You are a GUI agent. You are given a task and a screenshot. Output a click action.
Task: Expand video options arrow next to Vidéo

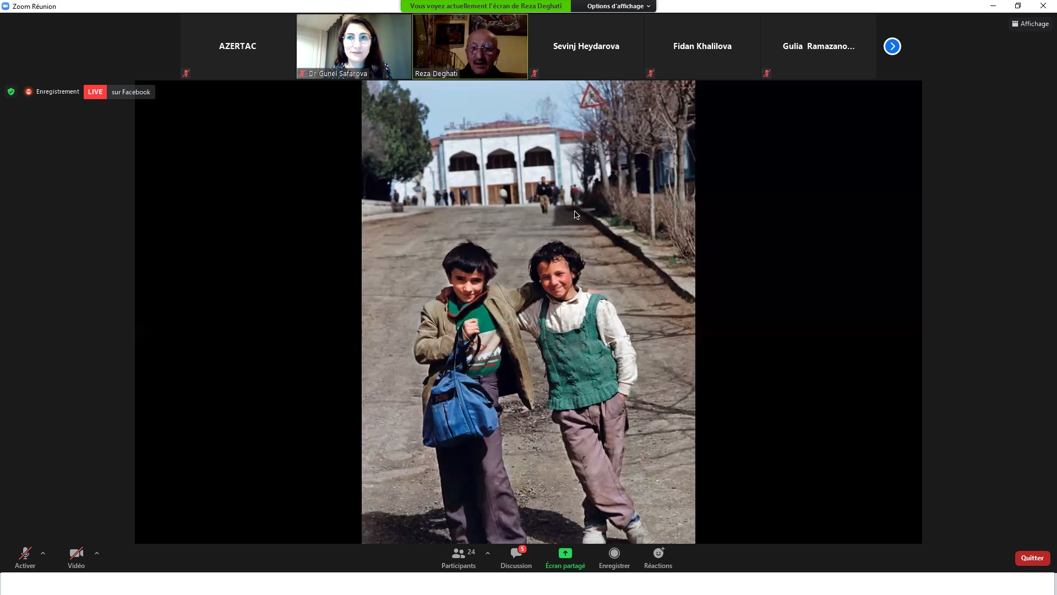[x=97, y=553]
